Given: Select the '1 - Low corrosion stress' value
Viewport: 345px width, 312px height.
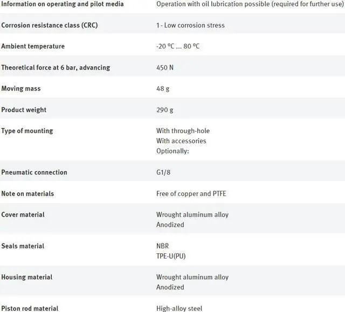Looking at the screenshot, I should click(190, 25).
